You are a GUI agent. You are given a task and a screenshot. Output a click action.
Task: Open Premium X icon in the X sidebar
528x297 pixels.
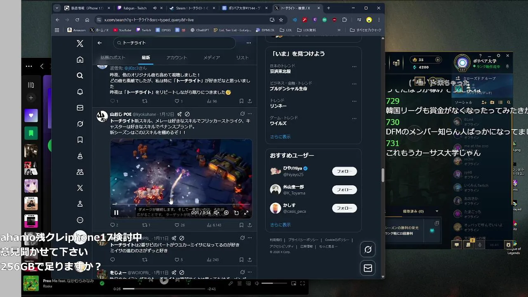point(80,188)
